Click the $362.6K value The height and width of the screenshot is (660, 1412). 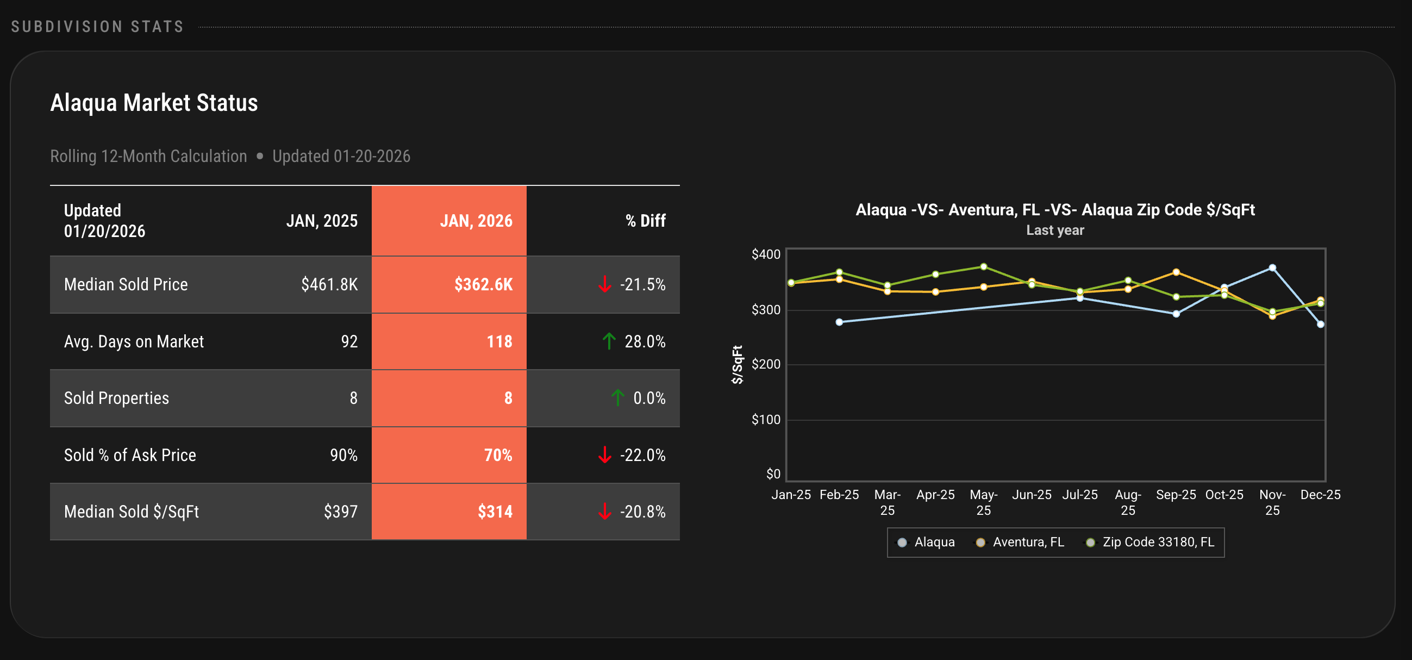(x=484, y=284)
